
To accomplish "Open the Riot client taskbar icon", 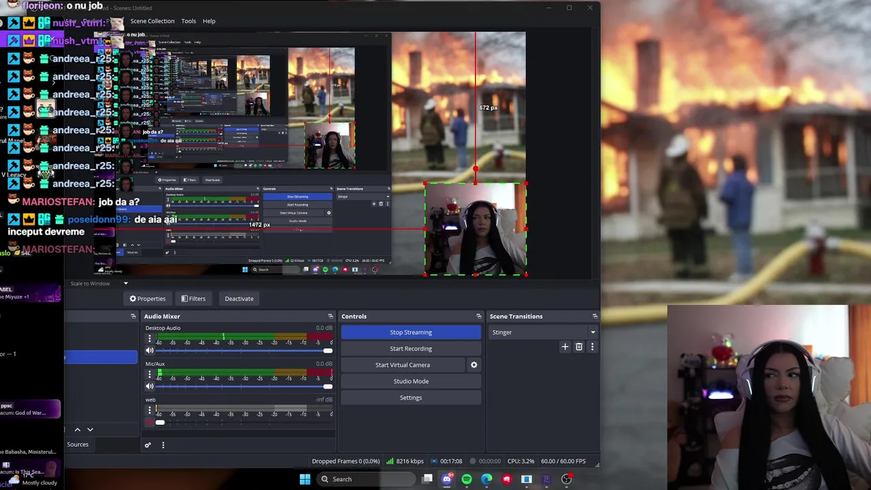I will 506,479.
